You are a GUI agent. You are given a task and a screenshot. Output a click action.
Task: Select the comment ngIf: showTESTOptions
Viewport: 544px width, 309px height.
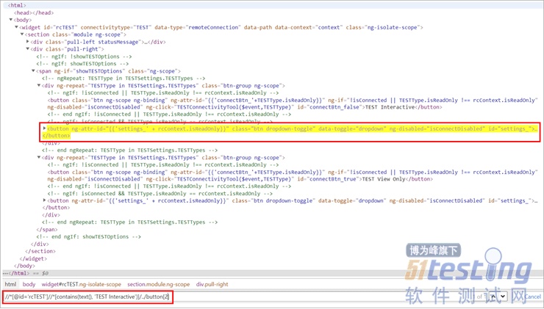click(x=82, y=63)
